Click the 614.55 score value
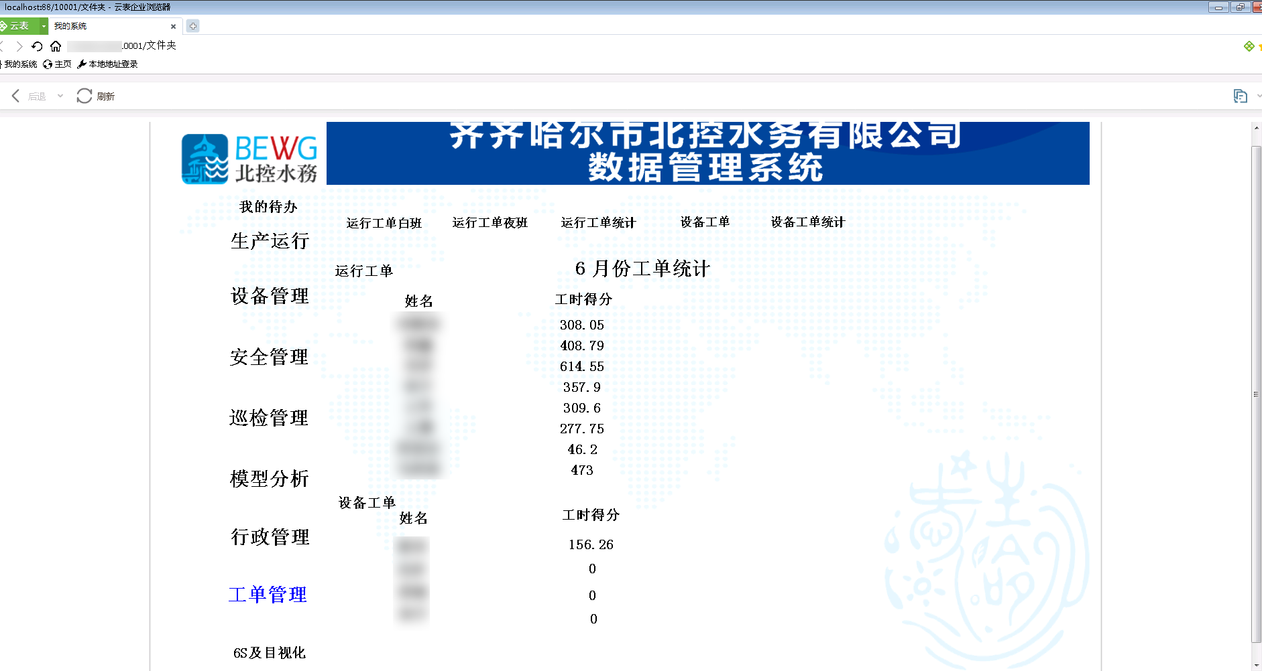Screen dimensions: 1262x671 (x=582, y=366)
